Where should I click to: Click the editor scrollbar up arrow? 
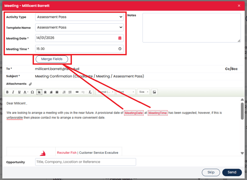(x=242, y=100)
